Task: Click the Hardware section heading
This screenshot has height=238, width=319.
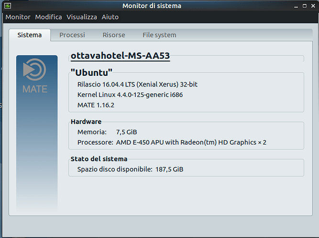Action: [x=86, y=122]
